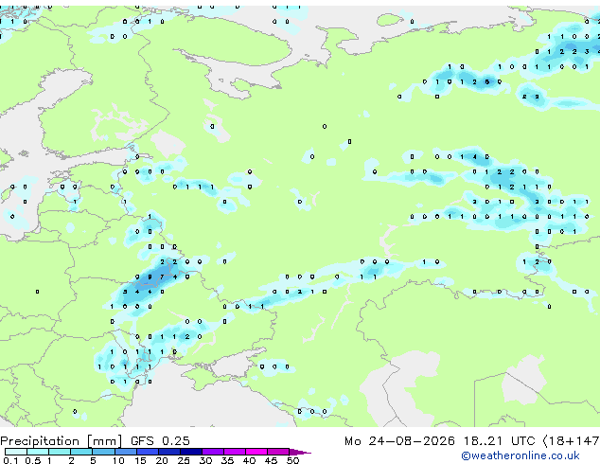This screenshot has width=600, height=464.
Task: Click the '20' legend value
Action: 162,460
